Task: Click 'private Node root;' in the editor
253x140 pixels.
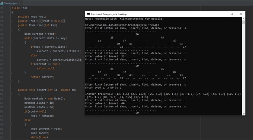Action: [32, 17]
